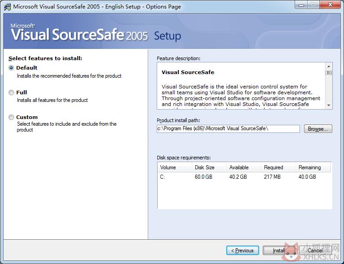Minimize the setup window
Screen dimensions: 344x264
pyautogui.click(x=301, y=5)
